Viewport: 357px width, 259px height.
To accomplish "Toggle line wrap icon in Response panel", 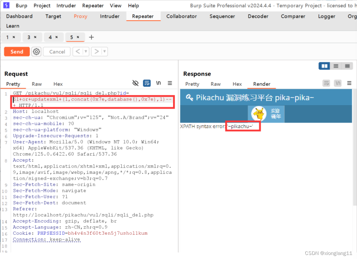I will 326,83.
